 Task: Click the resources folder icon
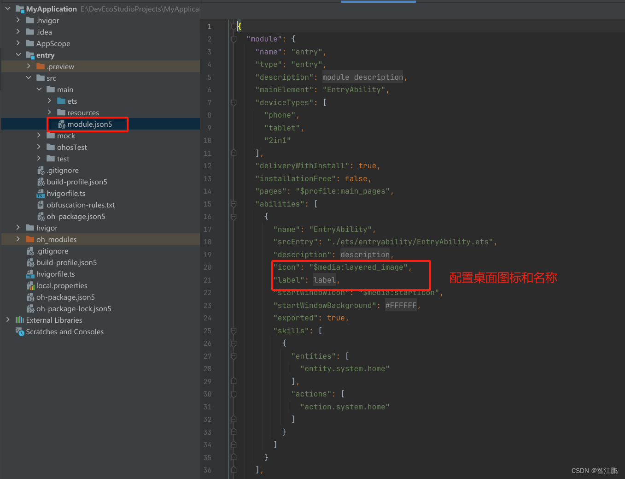point(61,112)
